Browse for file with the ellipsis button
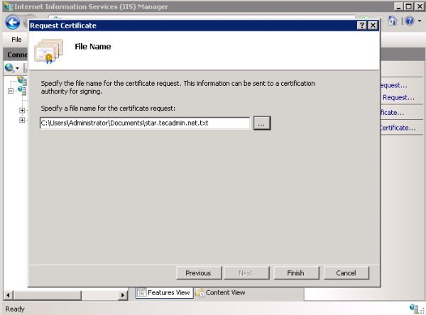426x315 pixels. pos(262,123)
